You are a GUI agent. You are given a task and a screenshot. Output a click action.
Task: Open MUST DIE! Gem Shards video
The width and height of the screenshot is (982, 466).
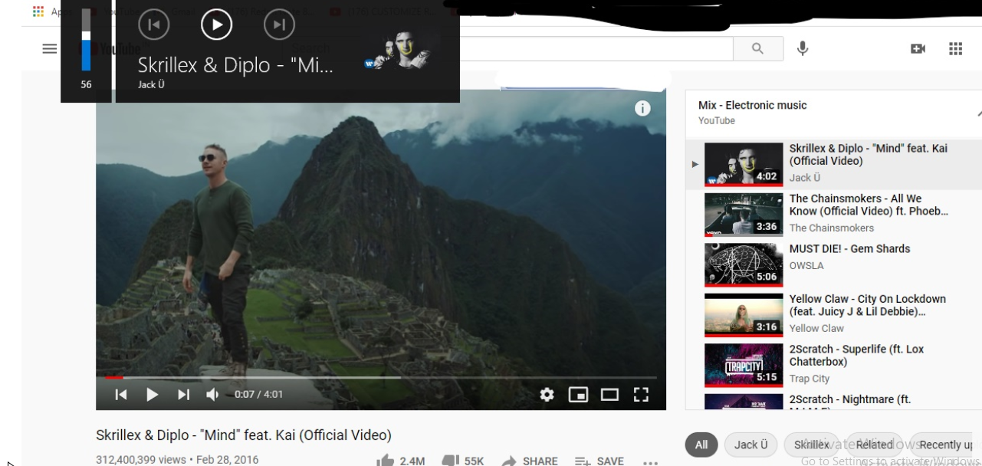(833, 264)
